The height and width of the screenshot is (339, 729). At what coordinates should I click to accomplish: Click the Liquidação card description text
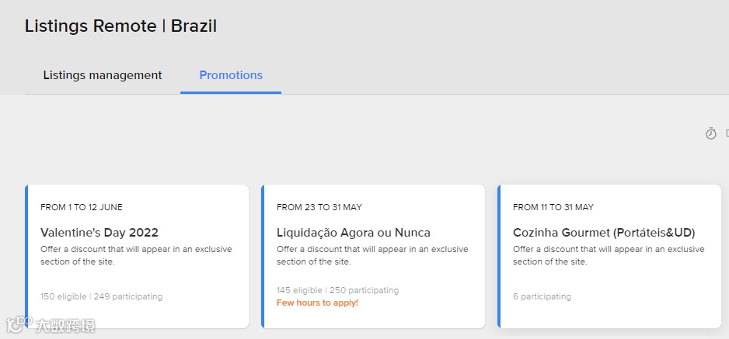pos(372,255)
